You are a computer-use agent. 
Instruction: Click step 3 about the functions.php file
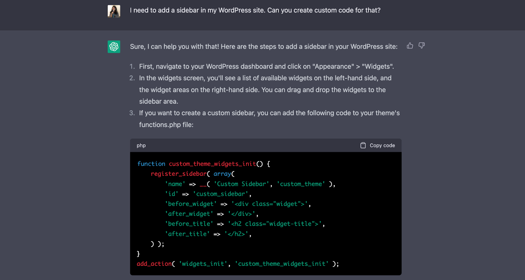tap(269, 119)
